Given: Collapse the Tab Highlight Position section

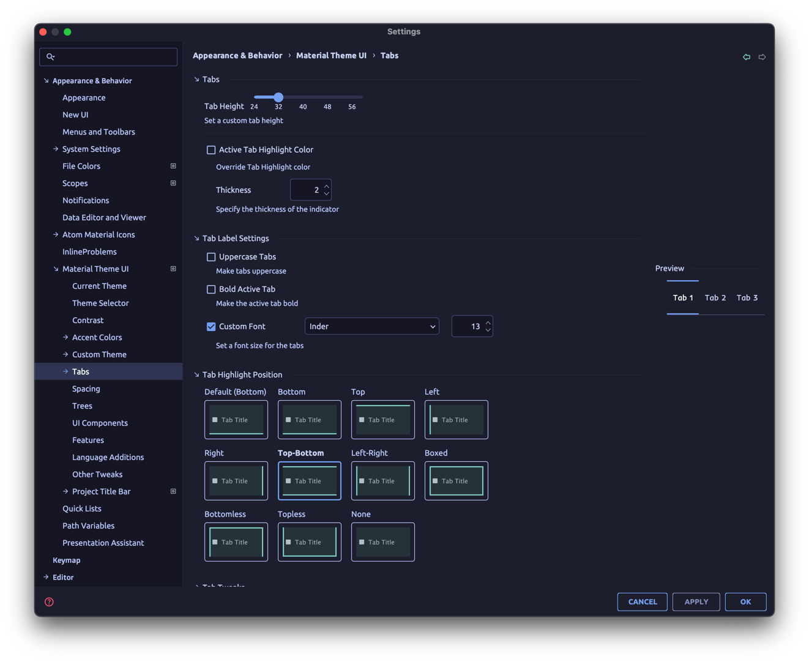Looking at the screenshot, I should [196, 374].
